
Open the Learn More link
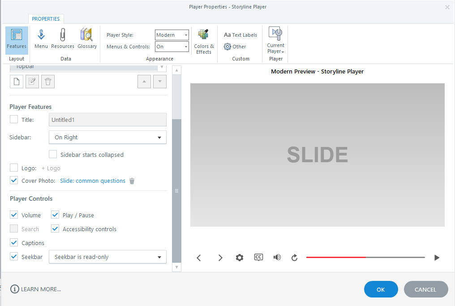point(36,289)
